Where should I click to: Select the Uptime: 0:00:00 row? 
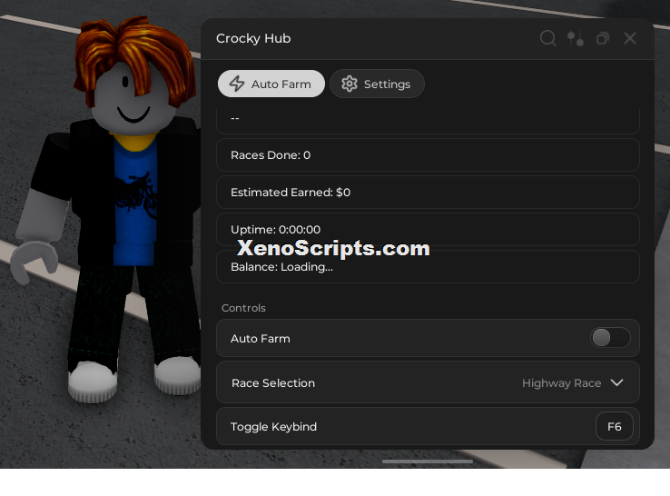coord(428,229)
